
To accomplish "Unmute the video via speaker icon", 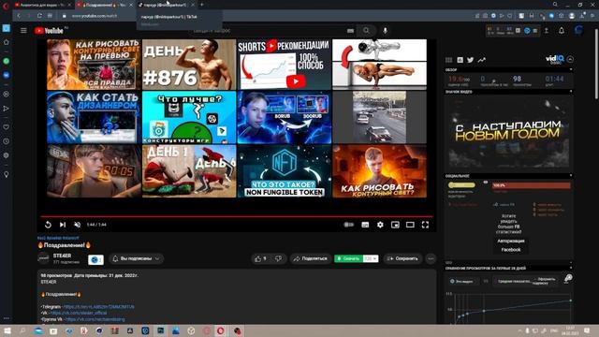I will 77,225.
